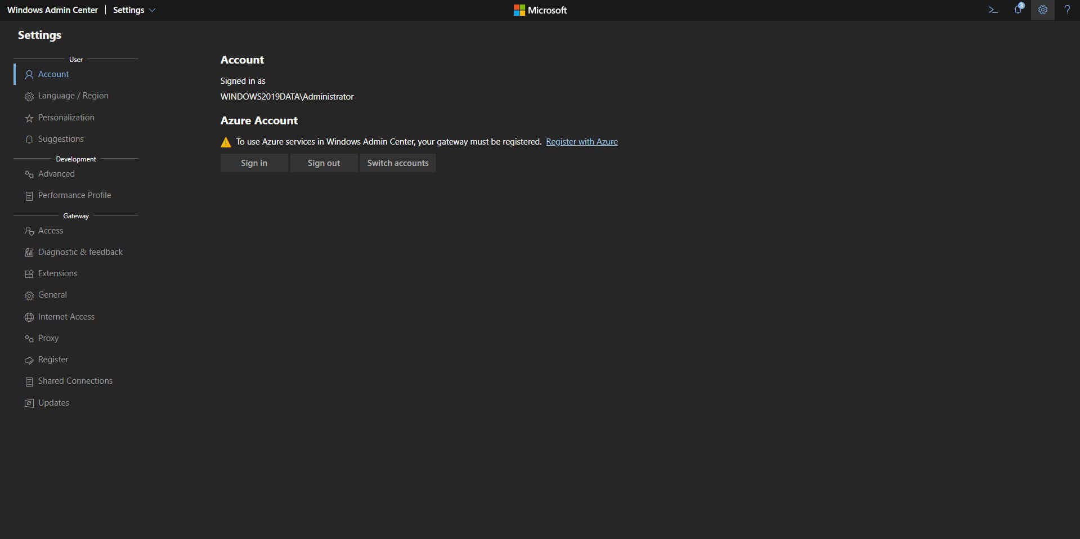
Task: Click the Personalization star icon
Action: tap(29, 118)
